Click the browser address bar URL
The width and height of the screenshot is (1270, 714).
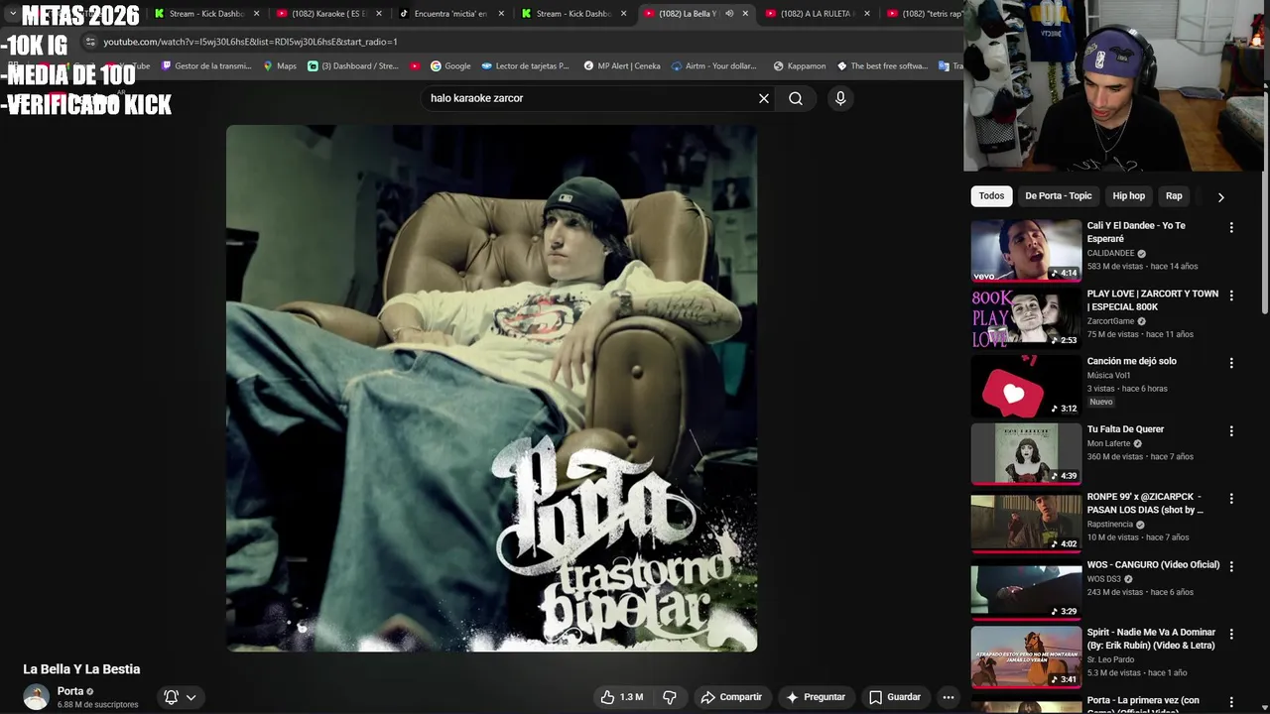tap(250, 42)
